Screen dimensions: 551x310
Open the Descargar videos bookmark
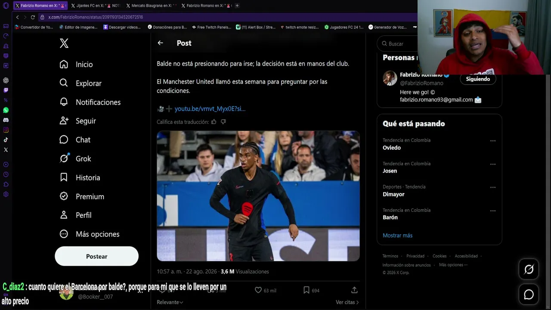(x=122, y=27)
